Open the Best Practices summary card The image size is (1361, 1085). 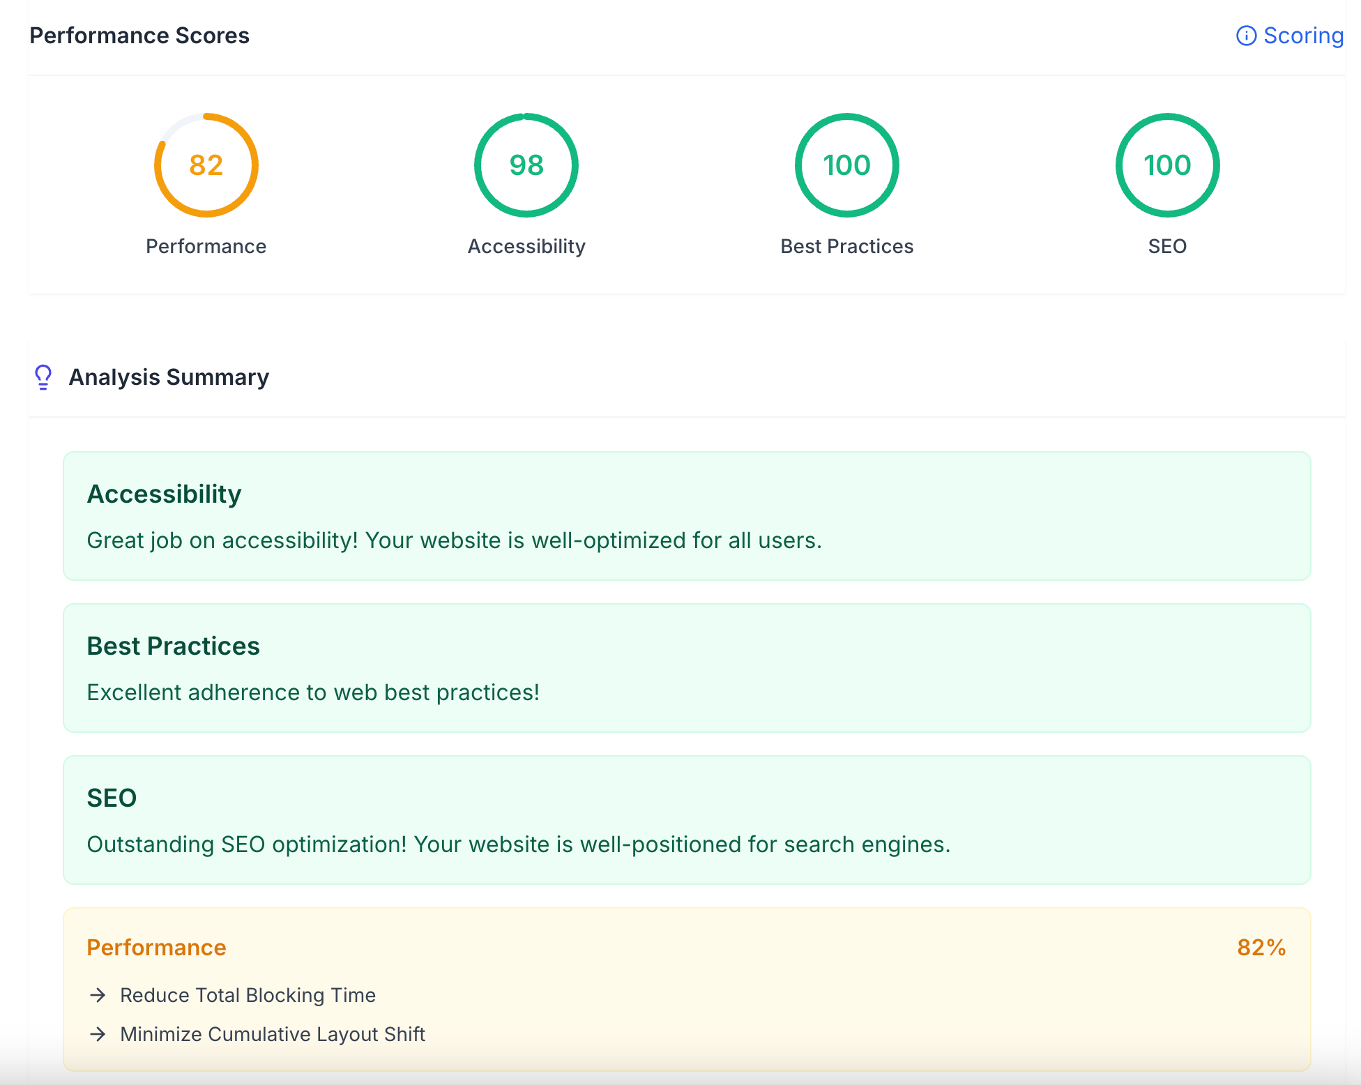click(x=687, y=668)
